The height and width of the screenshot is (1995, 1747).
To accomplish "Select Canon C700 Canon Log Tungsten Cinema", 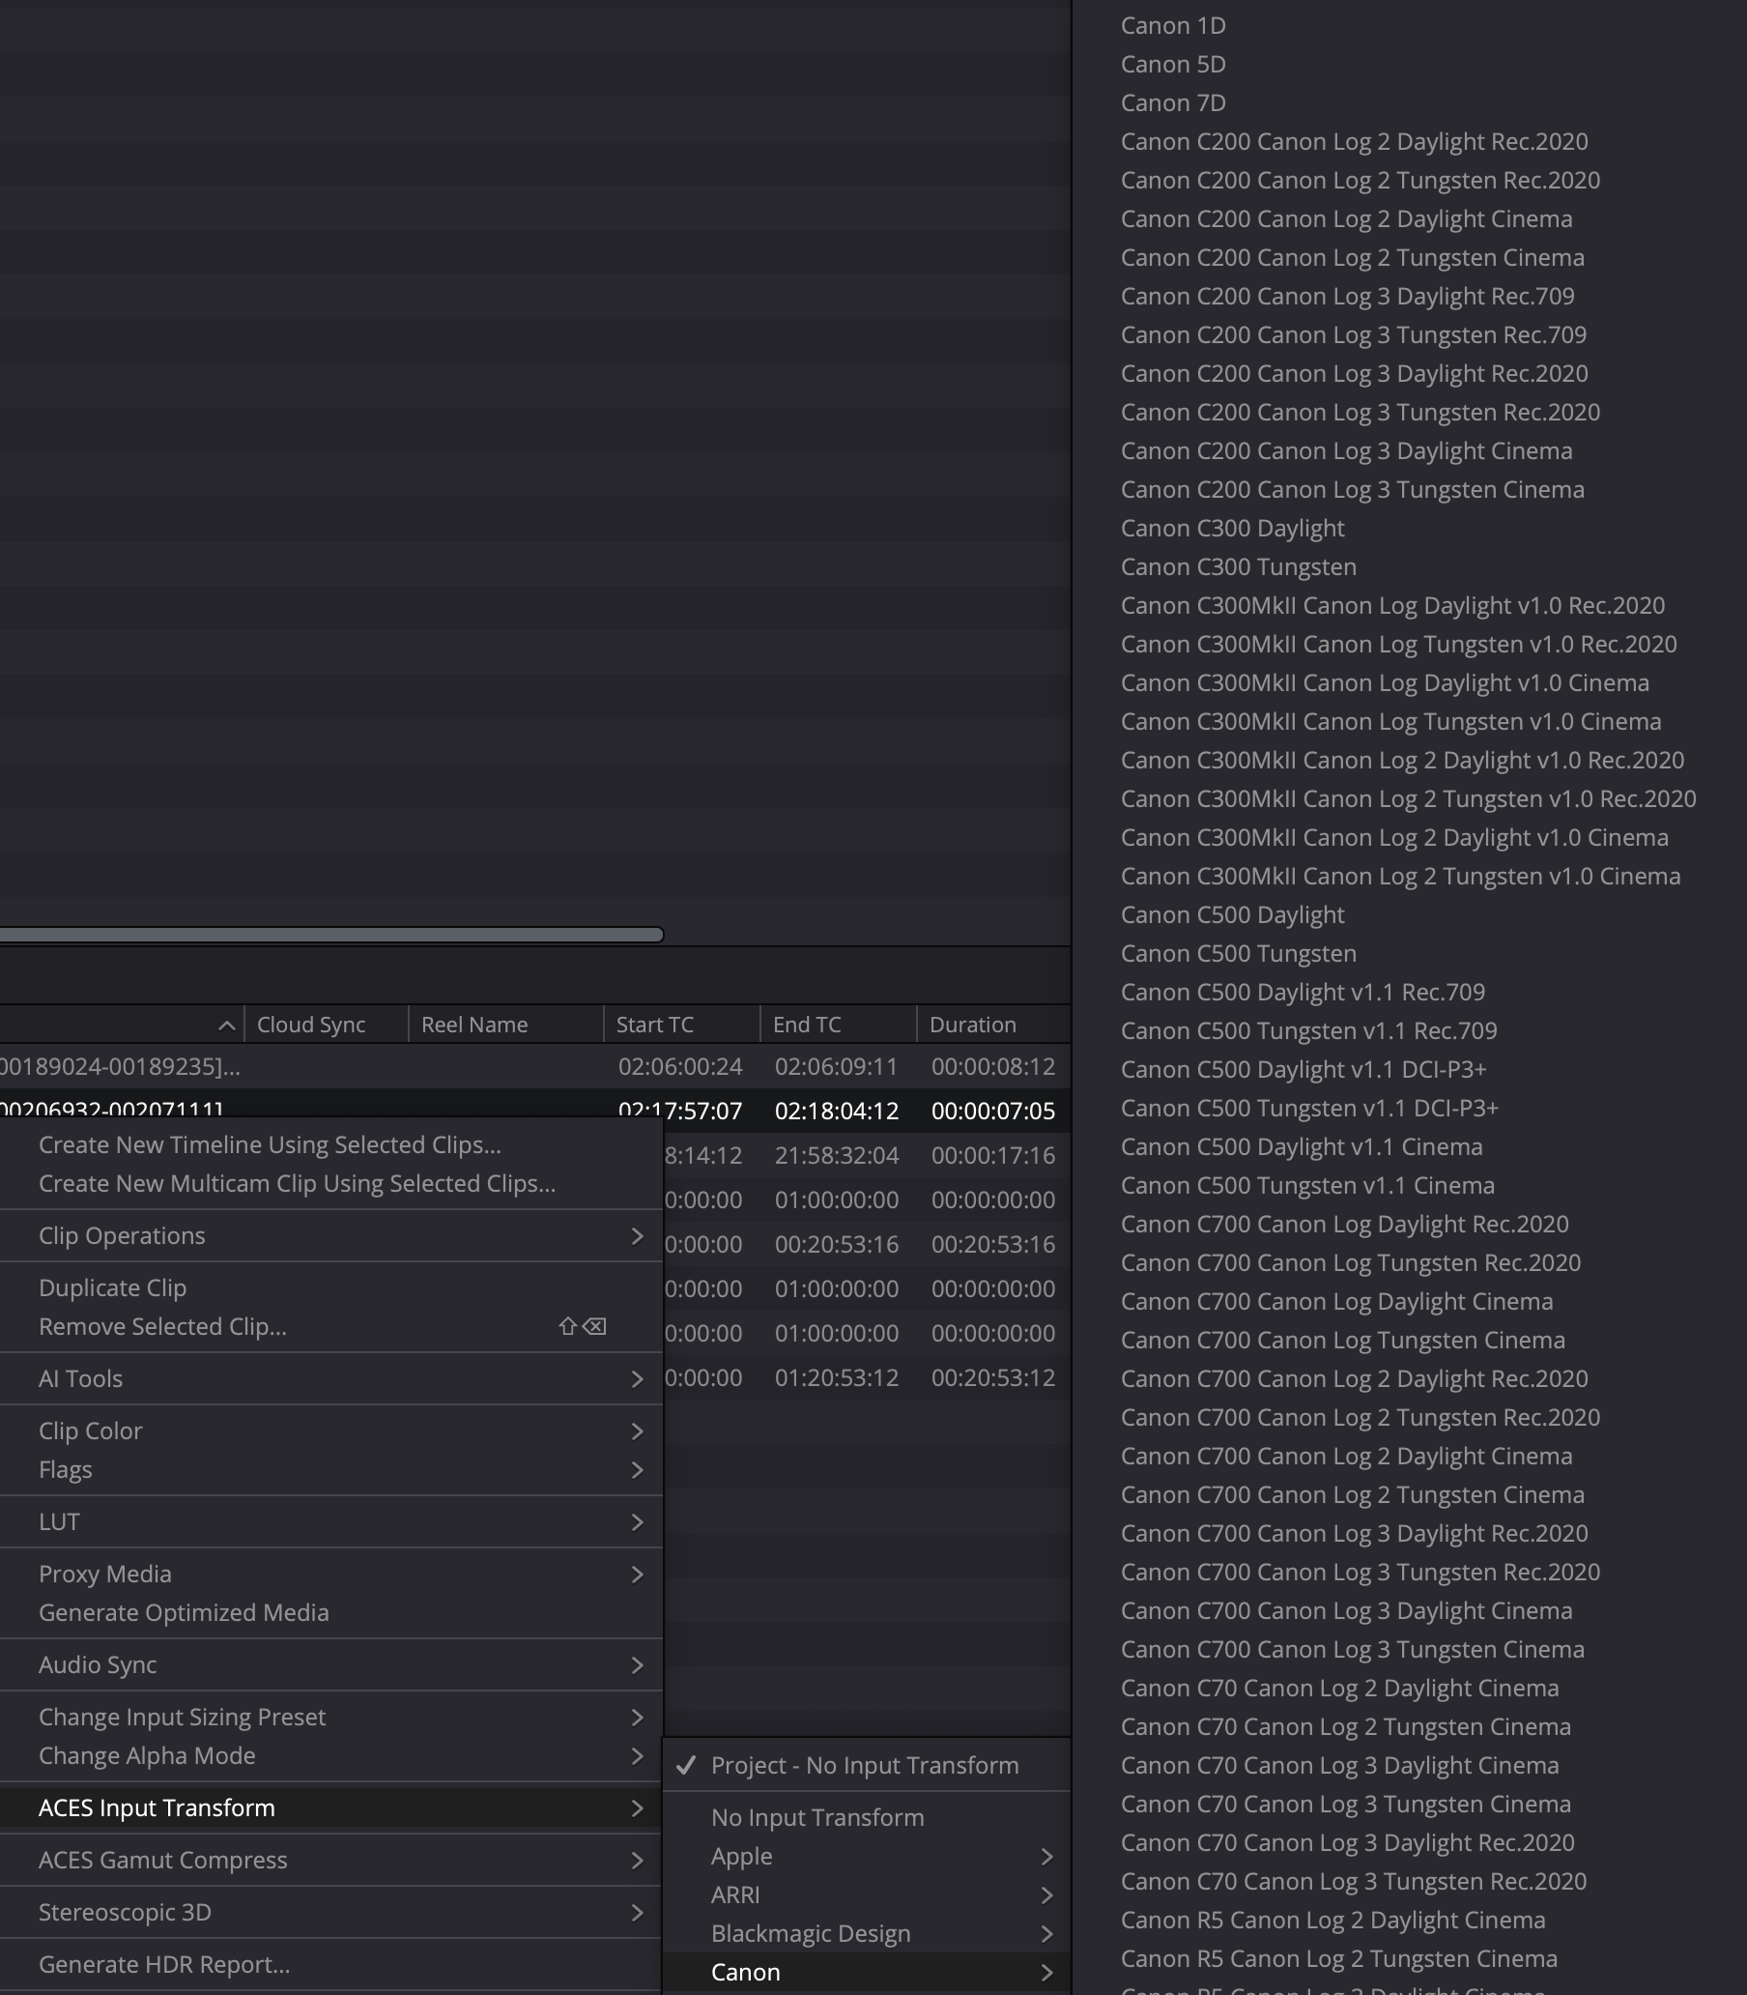I will pyautogui.click(x=1342, y=1340).
